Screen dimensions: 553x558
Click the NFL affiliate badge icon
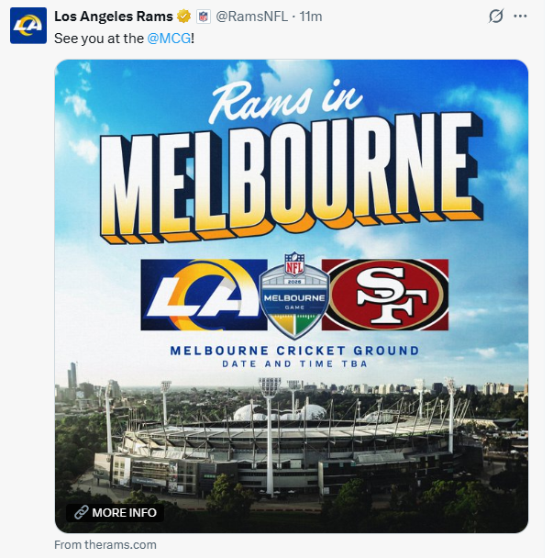click(204, 17)
